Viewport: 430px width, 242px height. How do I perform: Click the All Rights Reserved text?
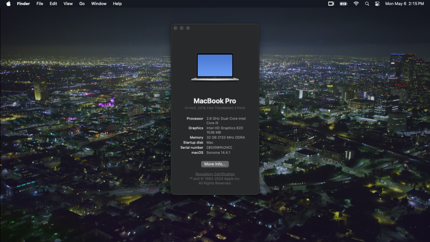pos(215,183)
